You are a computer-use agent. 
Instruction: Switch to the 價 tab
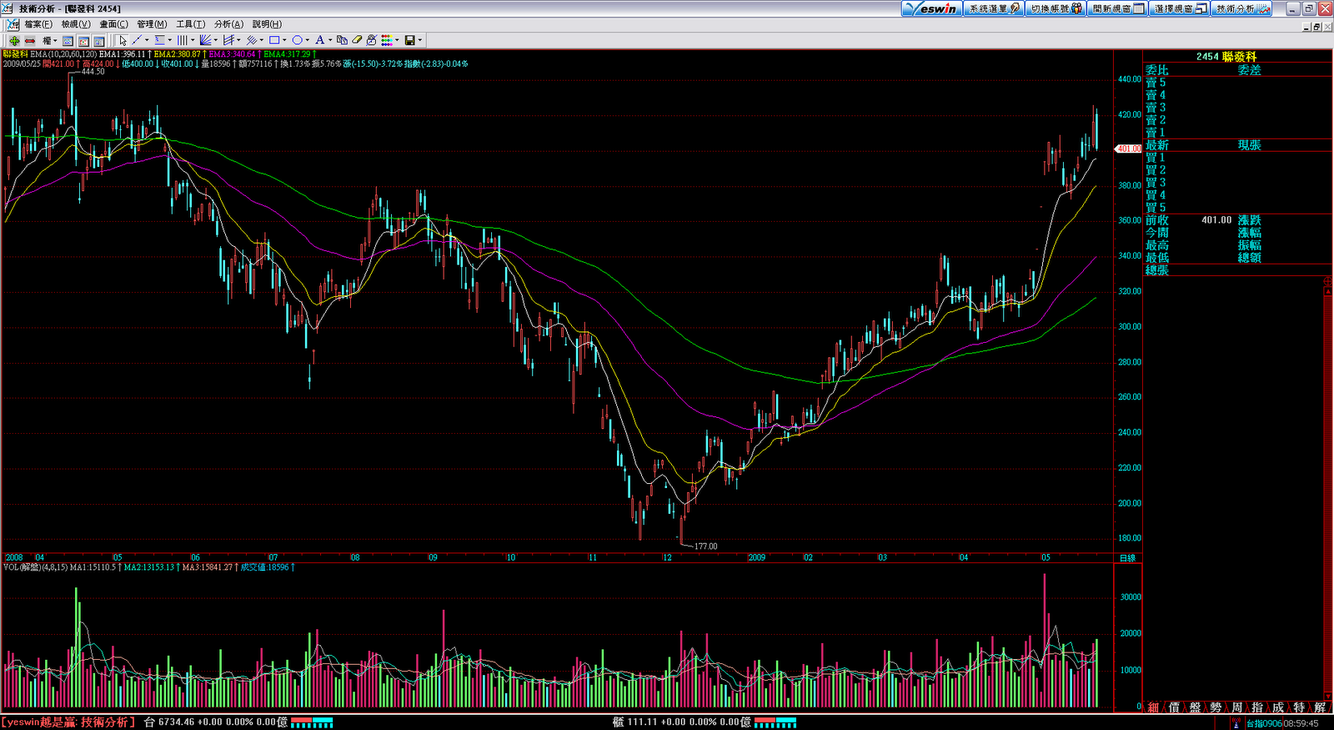coord(1175,707)
